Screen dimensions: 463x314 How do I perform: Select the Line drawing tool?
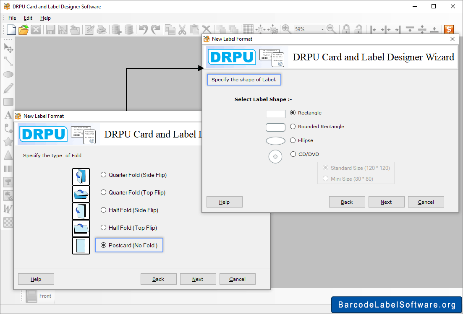8,61
